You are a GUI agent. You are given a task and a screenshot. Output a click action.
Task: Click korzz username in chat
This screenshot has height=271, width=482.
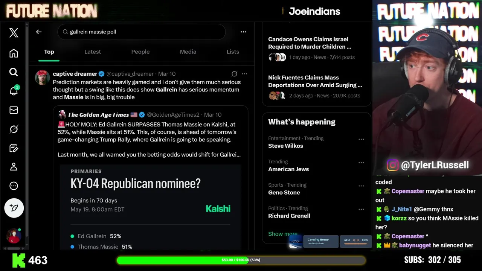(x=399, y=218)
